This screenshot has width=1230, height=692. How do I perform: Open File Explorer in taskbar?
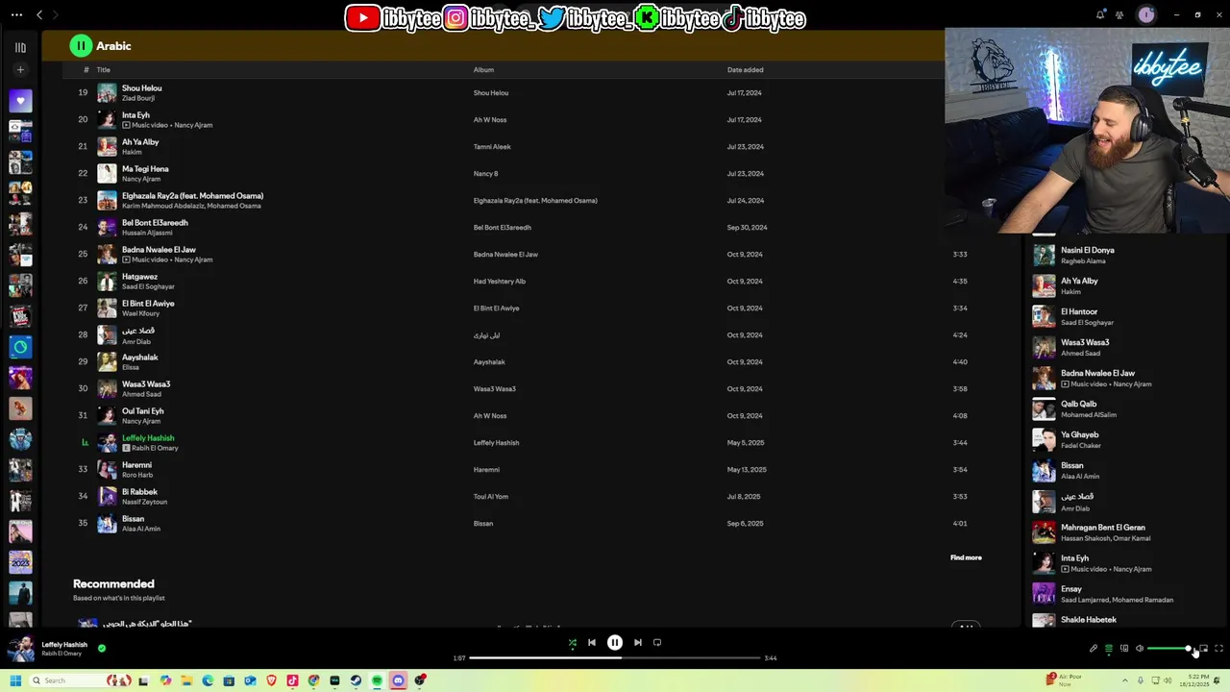pyautogui.click(x=186, y=680)
